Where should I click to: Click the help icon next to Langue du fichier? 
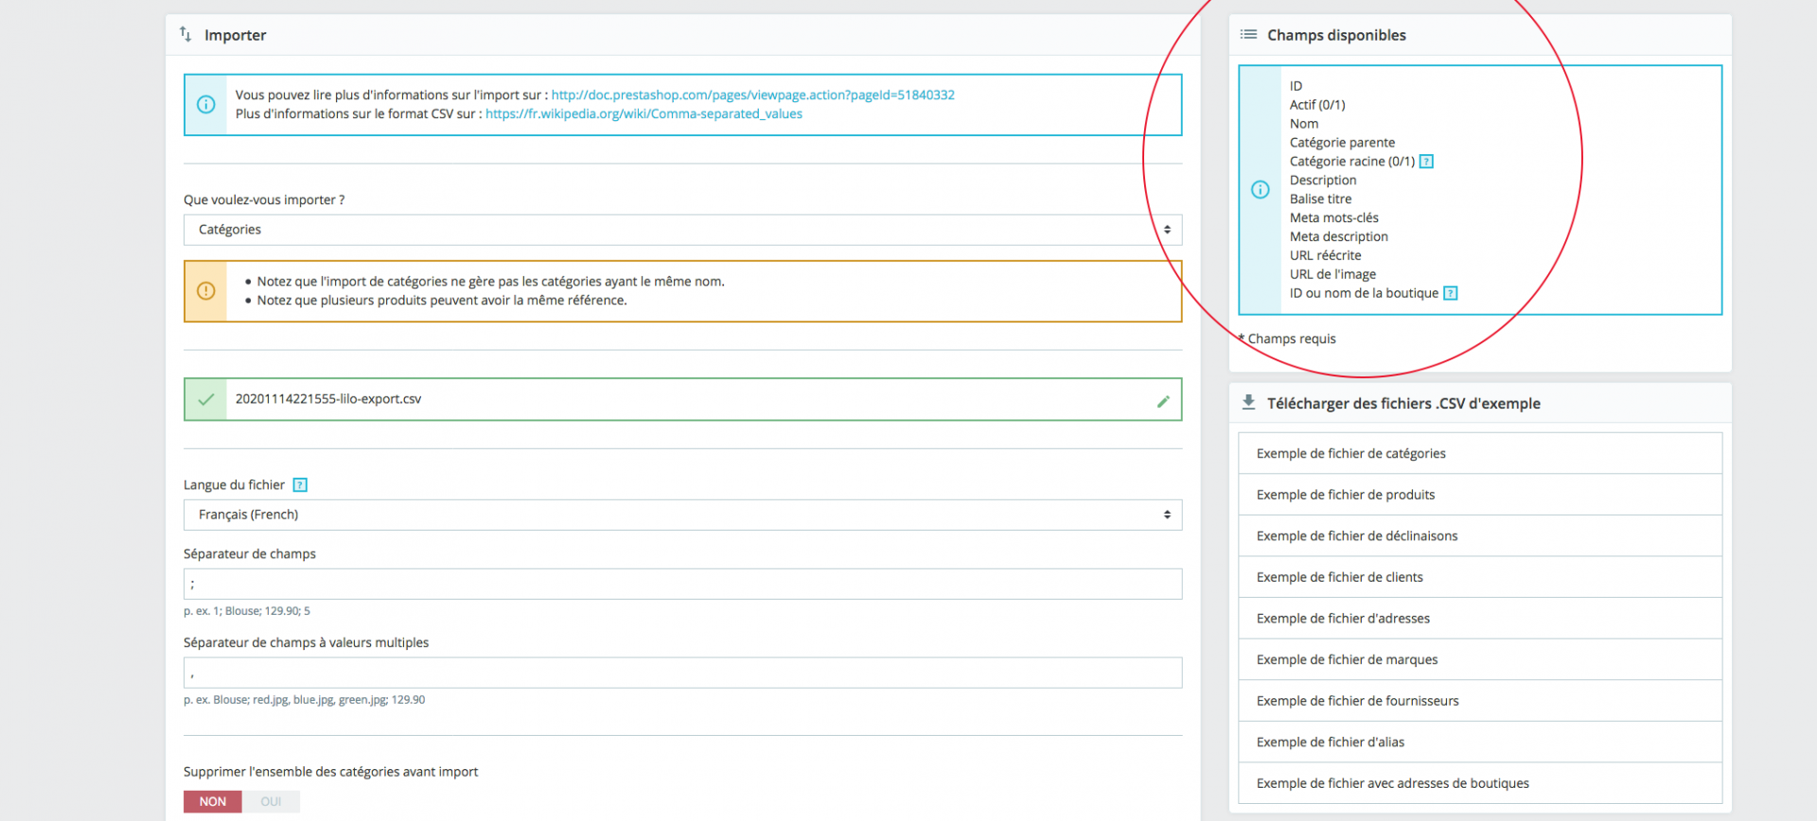coord(300,485)
